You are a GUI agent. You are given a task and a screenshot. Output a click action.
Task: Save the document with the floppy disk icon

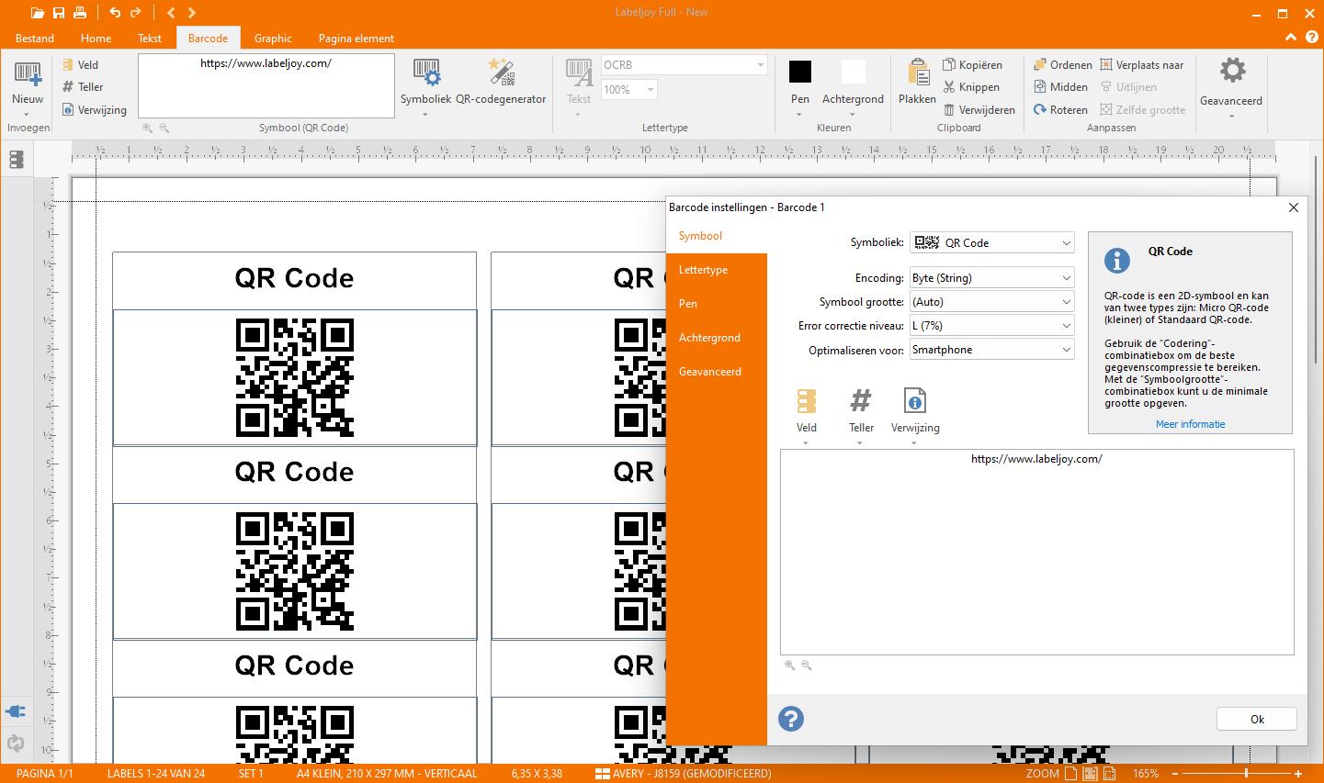tap(59, 12)
